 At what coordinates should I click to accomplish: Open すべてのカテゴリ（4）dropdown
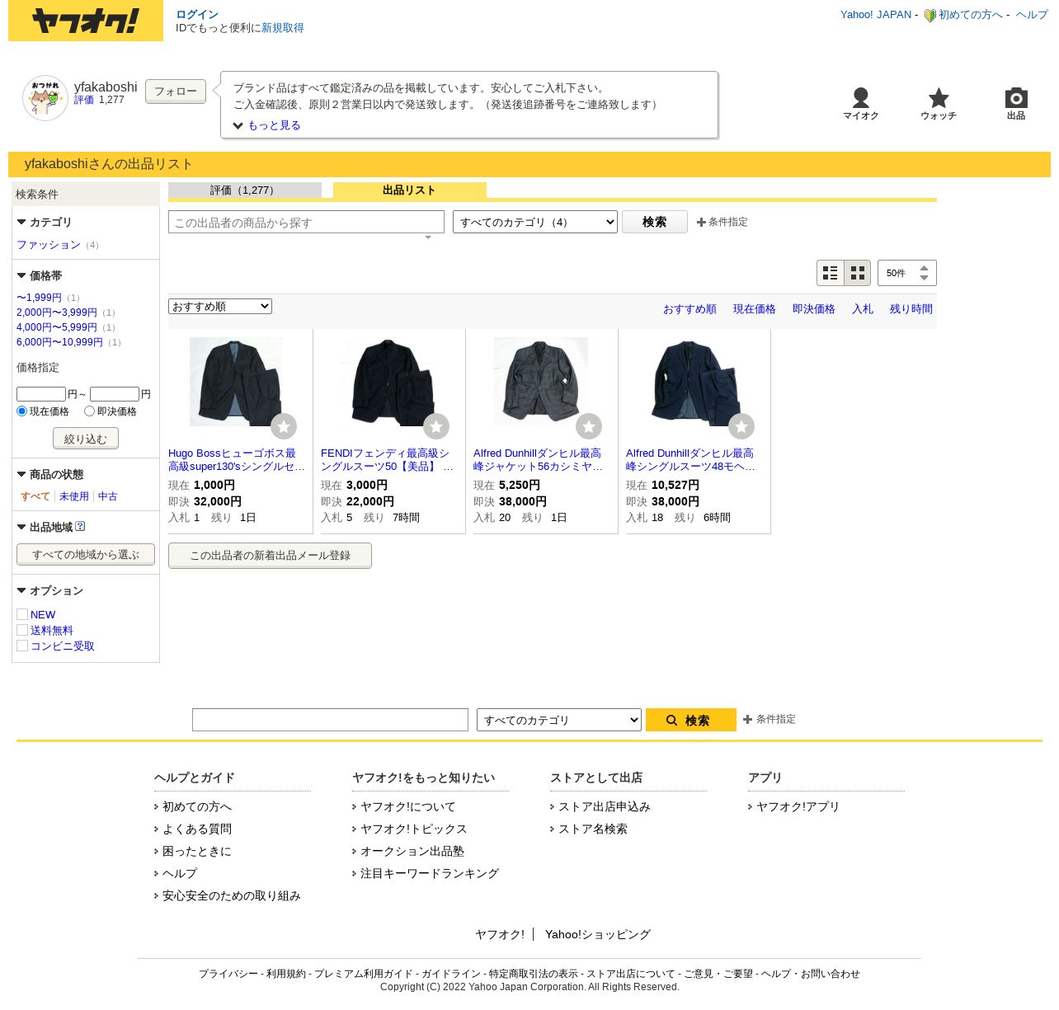(x=535, y=222)
